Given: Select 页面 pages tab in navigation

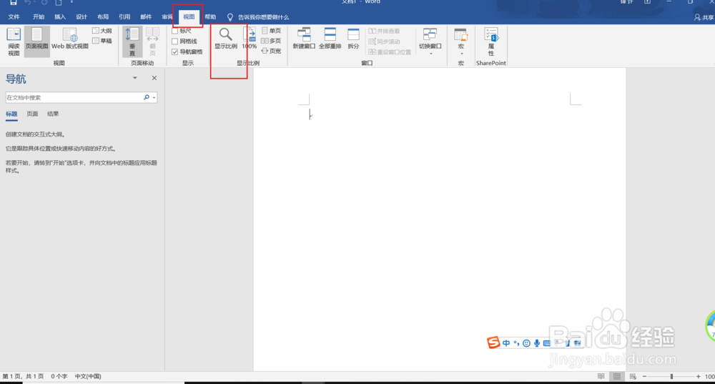Looking at the screenshot, I should point(32,114).
